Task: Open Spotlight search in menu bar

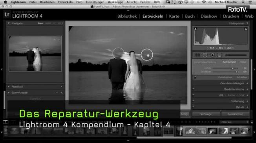Action: [243, 2]
